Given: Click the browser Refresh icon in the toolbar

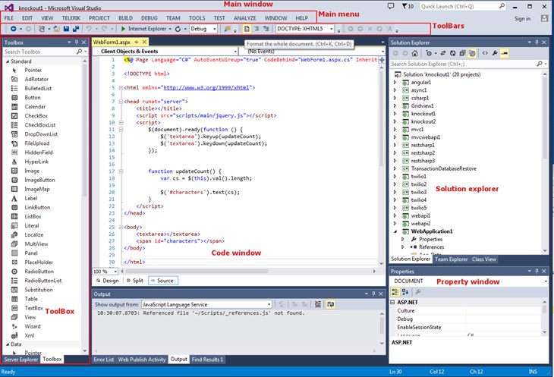Looking at the screenshot, I should [178, 29].
